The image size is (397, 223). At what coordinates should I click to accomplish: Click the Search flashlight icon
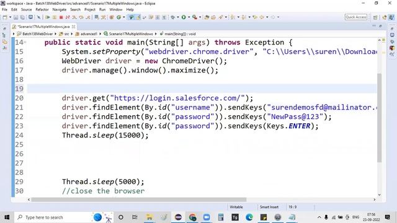point(221,17)
